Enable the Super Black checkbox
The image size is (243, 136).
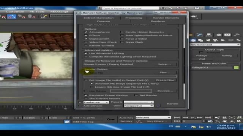point(122,42)
